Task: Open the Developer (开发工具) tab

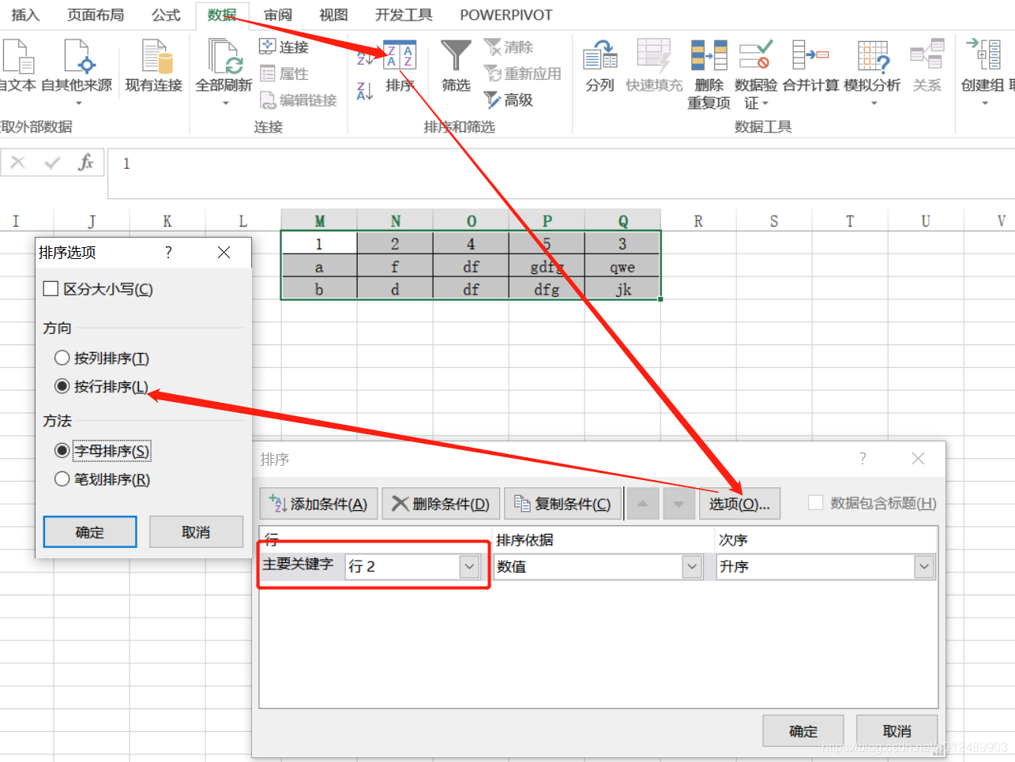Action: pyautogui.click(x=404, y=15)
